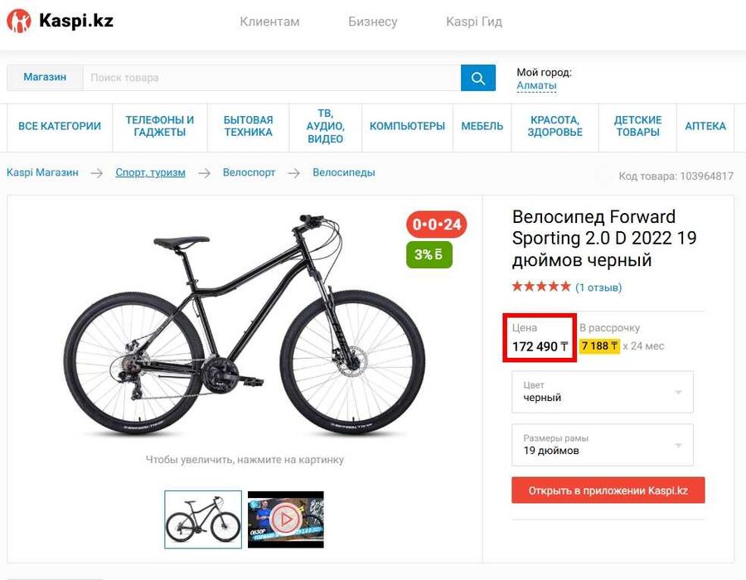Screen dimensions: 746x580
Task: Click the green 3% bonus badge
Action: (x=428, y=254)
